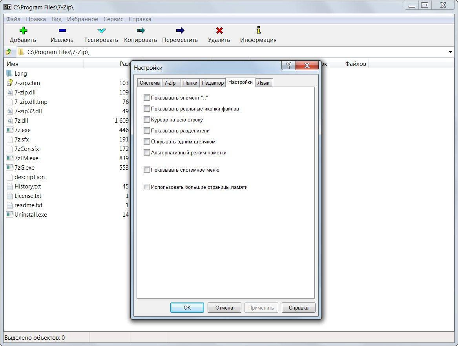
Task: Check Показывать системное меню option
Action: 147,170
